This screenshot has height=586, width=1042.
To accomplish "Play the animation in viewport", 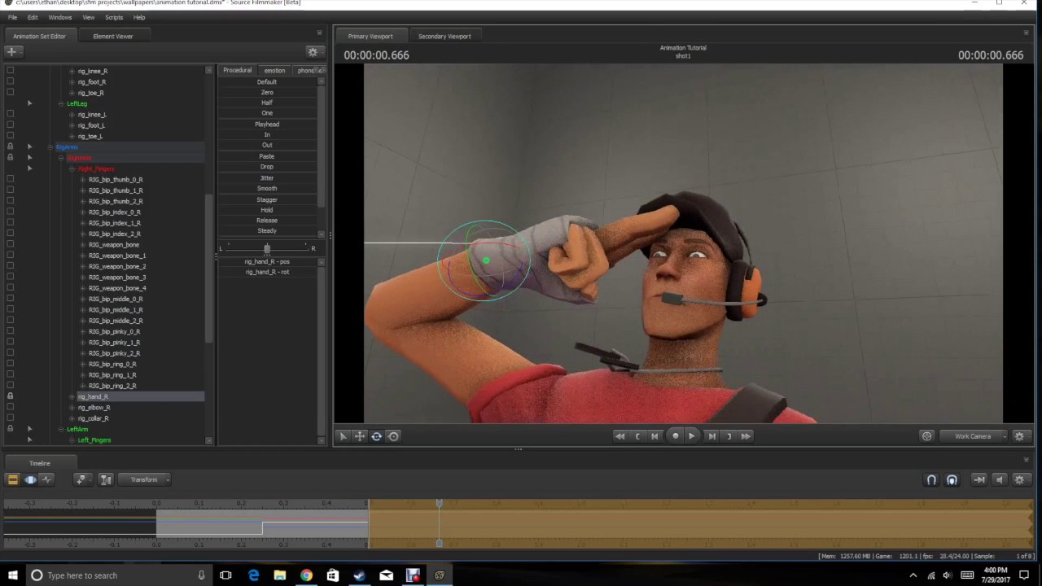I will point(692,436).
